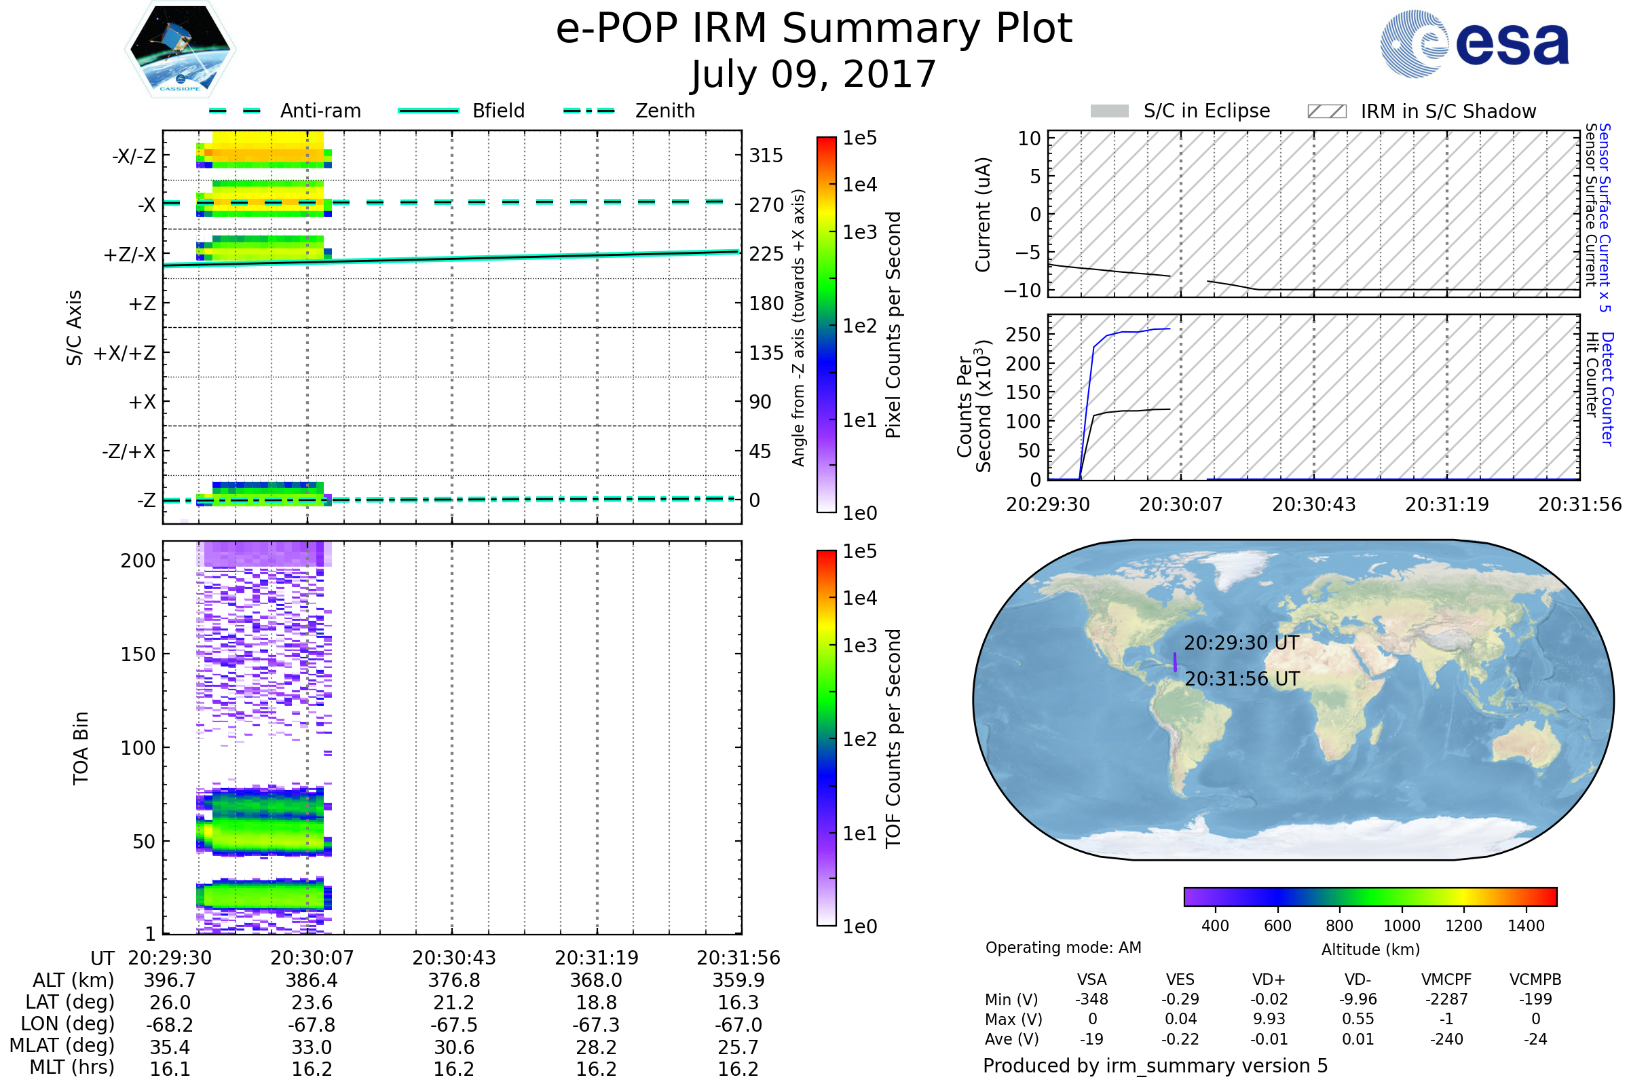1629x1086 pixels.
Task: Click the Zenith dash-dot legend line
Action: click(588, 111)
